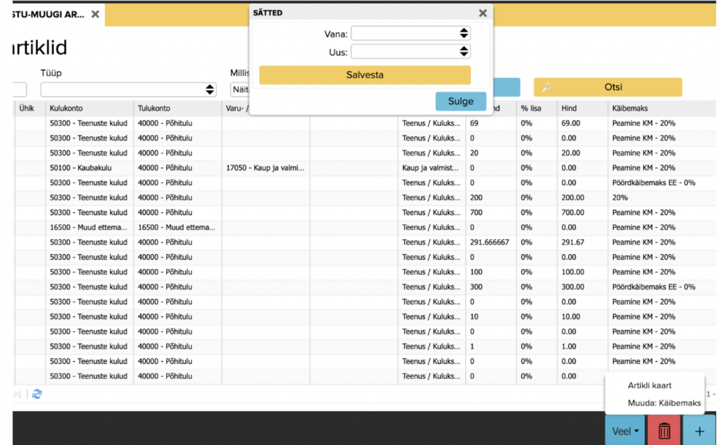The width and height of the screenshot is (721, 445).
Task: Open the Uus dropdown
Action: [x=410, y=51]
